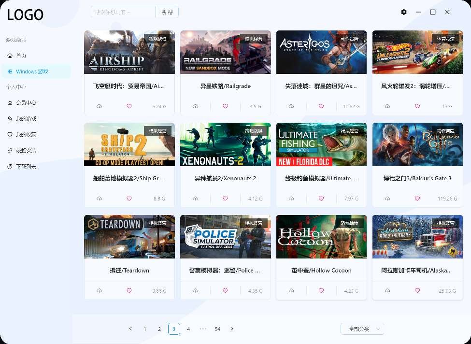Click the download icon on the Alaskan Road Truckers card
471x344 pixels.
tap(388, 291)
